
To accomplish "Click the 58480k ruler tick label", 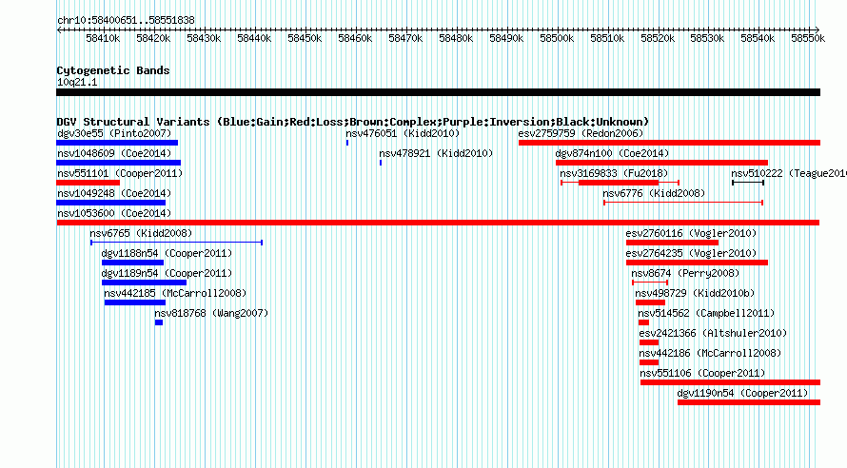I will pos(456,38).
